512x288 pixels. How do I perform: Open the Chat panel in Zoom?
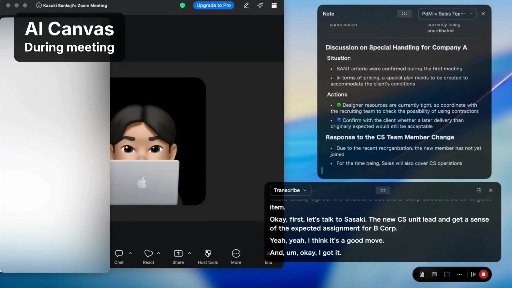[119, 257]
